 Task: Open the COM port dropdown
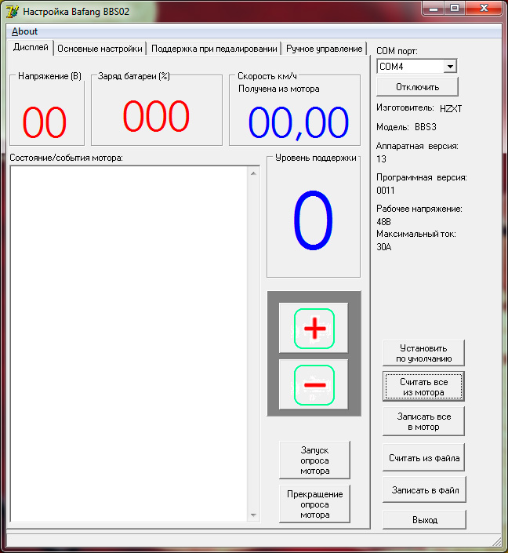(449, 67)
